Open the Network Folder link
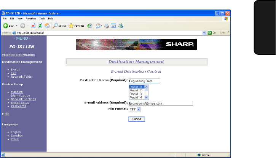This screenshot has height=158, width=276. (x=21, y=77)
